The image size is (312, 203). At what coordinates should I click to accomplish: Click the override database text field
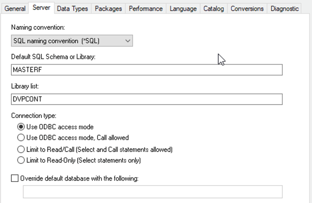pyautogui.click(x=153, y=192)
